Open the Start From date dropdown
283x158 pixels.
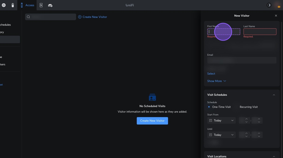click(x=221, y=121)
